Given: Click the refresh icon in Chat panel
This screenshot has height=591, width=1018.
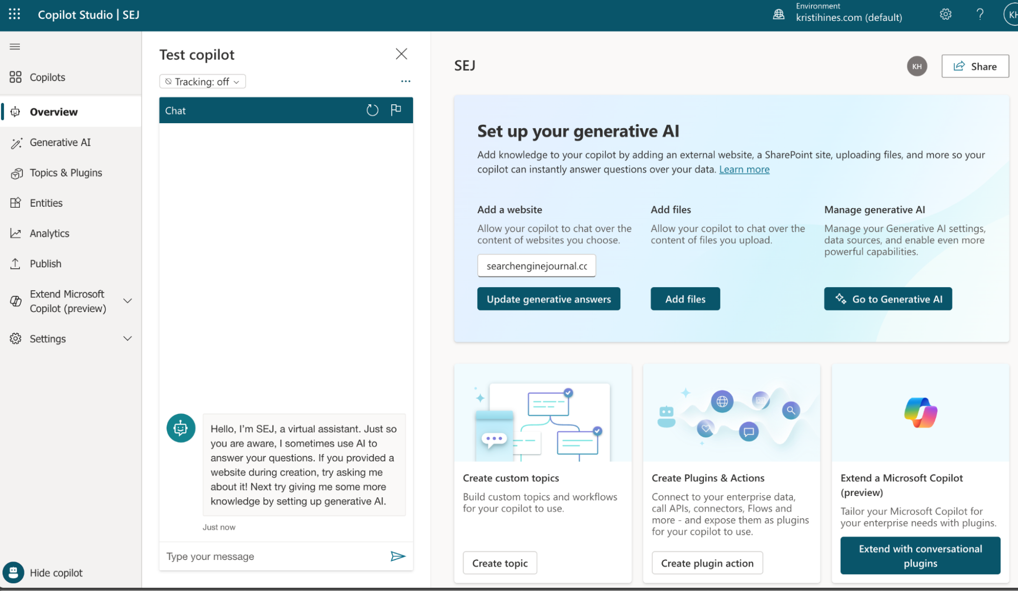Looking at the screenshot, I should 372,109.
